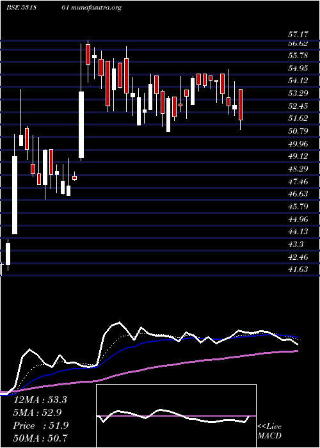Screen dimensions: 320x448
Task: Click the 12MA : 53.3 readout
Action: pos(40,400)
